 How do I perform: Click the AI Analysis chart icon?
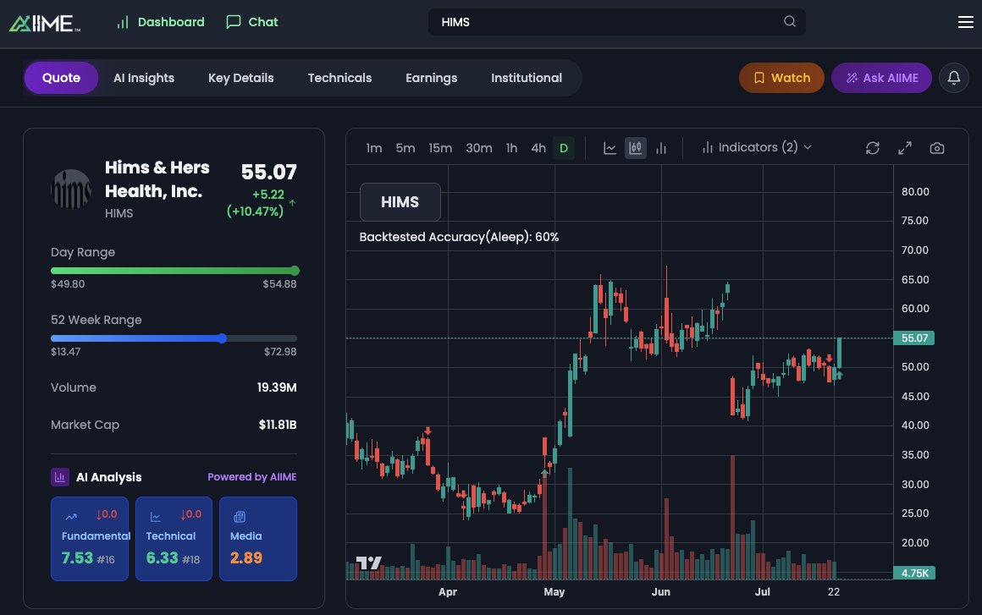(x=59, y=477)
